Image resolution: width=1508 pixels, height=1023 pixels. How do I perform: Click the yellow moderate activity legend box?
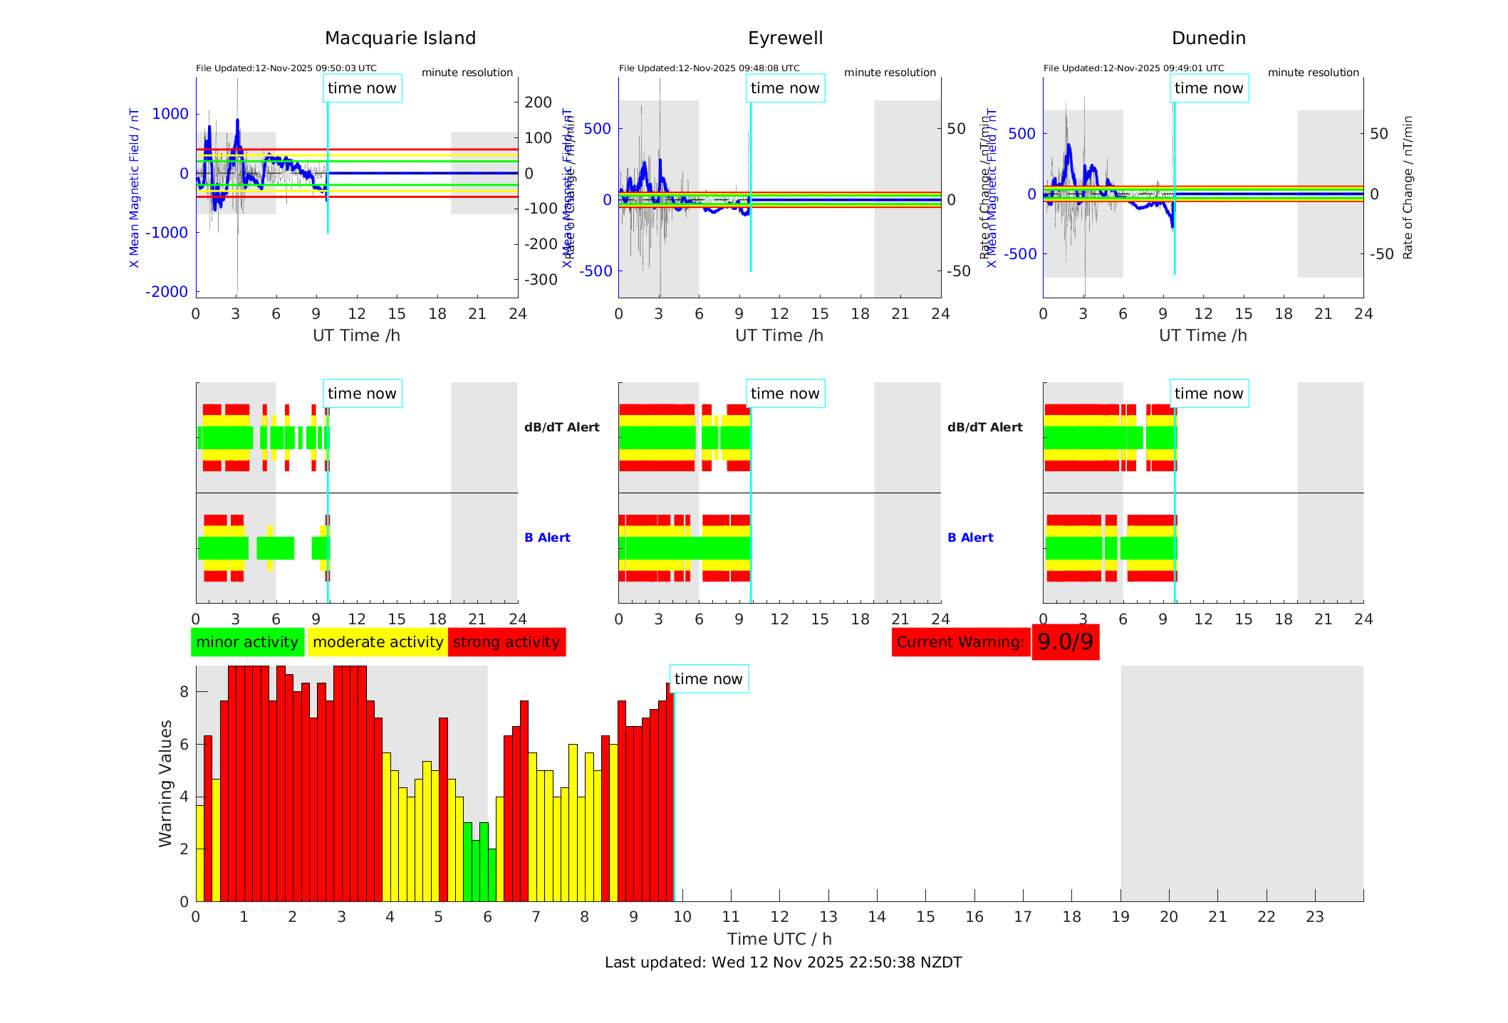378,642
